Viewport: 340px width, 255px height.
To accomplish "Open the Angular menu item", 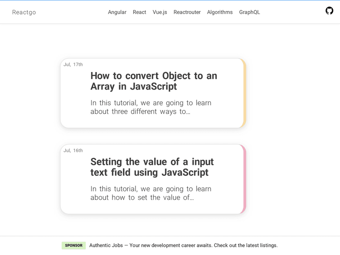I will [x=117, y=12].
